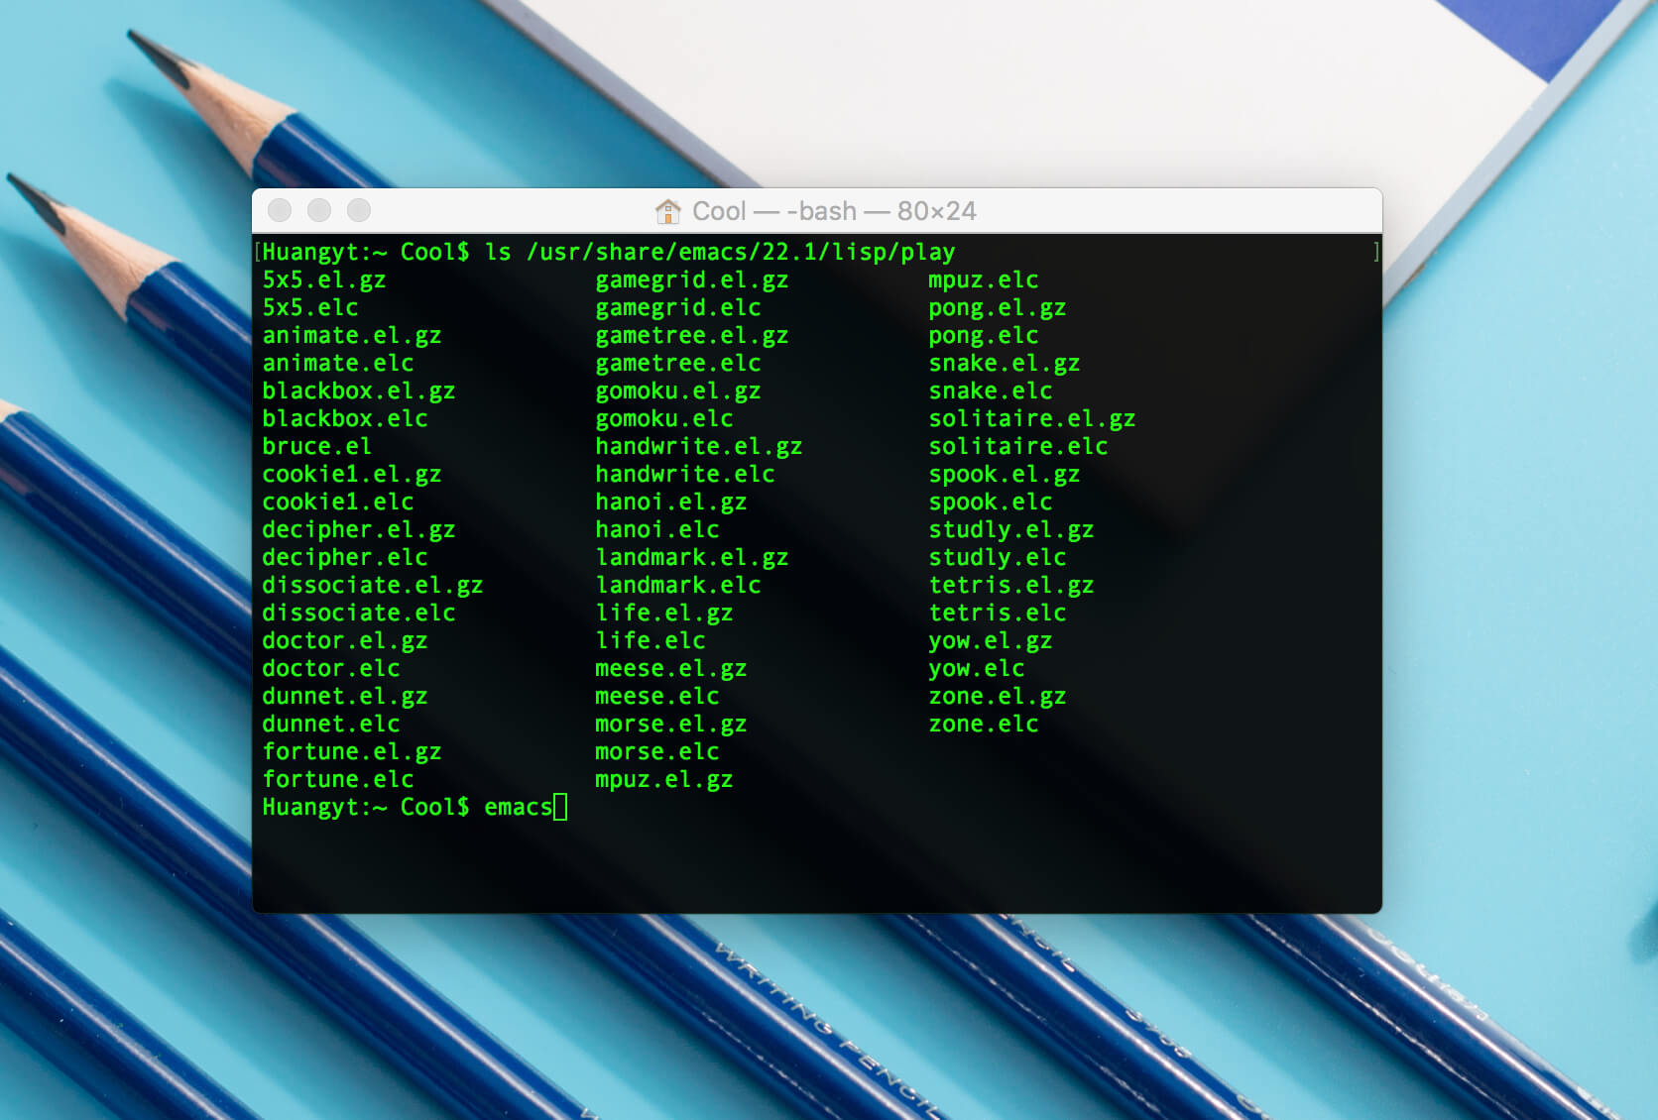Click the file name 'zone.el.gz'

[x=998, y=696]
